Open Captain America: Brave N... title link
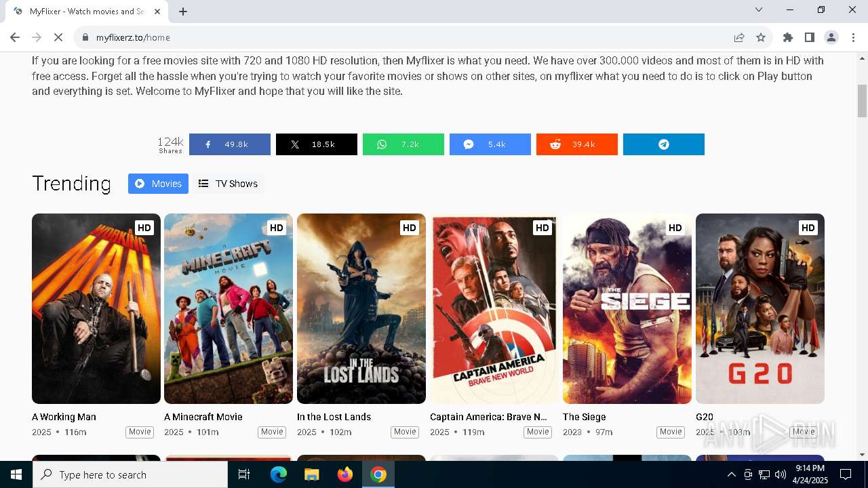The height and width of the screenshot is (488, 868). [x=488, y=417]
